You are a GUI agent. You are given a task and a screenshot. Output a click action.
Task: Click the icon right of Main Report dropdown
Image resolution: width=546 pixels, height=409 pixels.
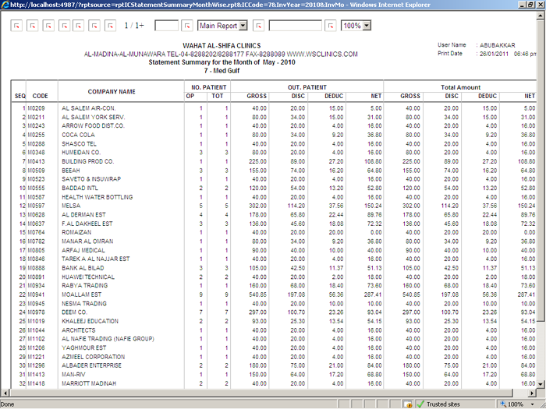coord(258,26)
